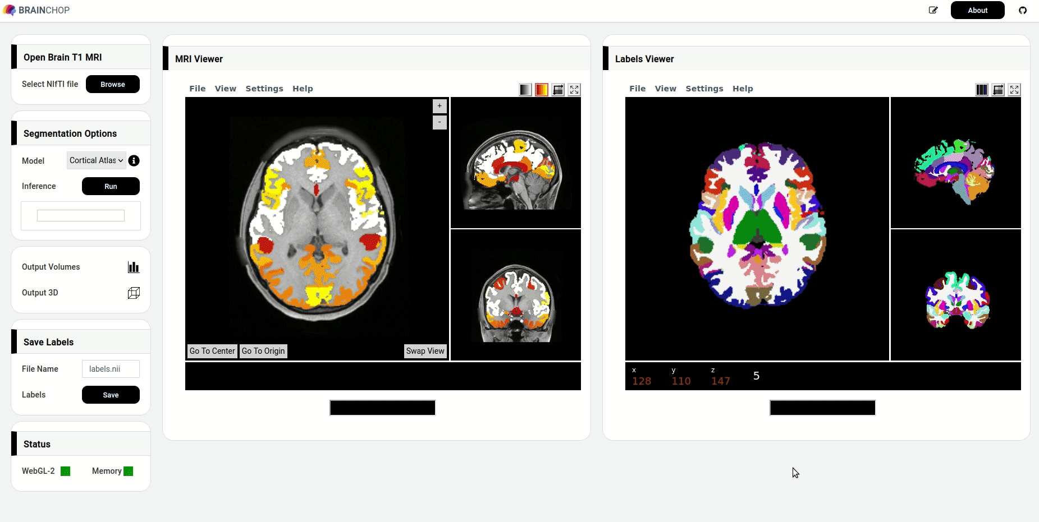
Task: Select the red-yellow overlay layer icon
Action: [541, 90]
